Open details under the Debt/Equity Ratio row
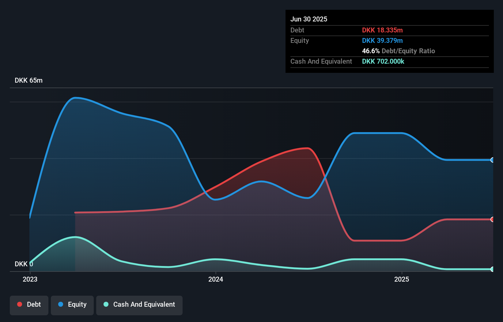Viewport: 503px width, 322px height. coord(399,51)
